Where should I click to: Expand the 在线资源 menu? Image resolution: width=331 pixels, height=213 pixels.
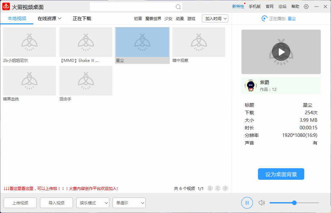(x=49, y=18)
